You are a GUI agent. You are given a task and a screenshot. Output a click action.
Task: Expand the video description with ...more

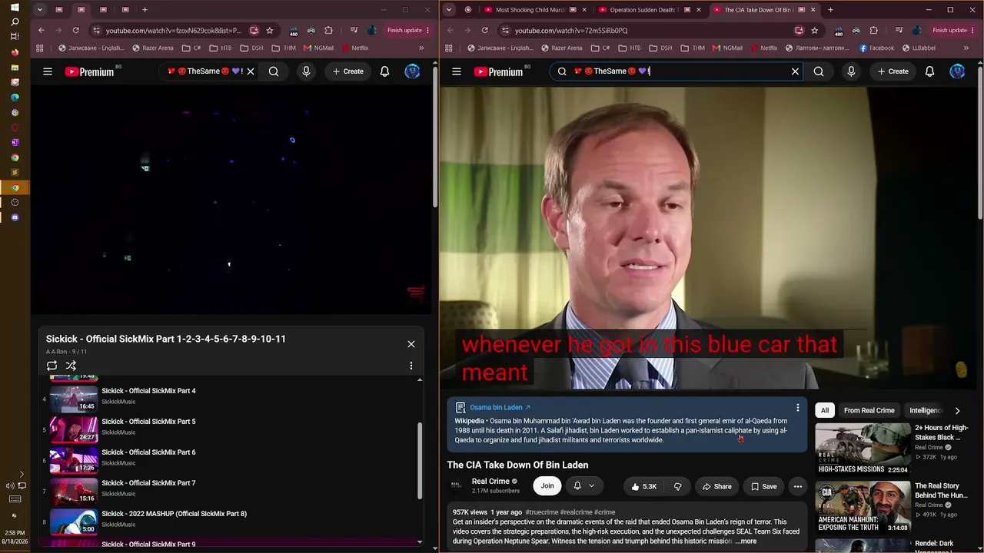pyautogui.click(x=746, y=541)
